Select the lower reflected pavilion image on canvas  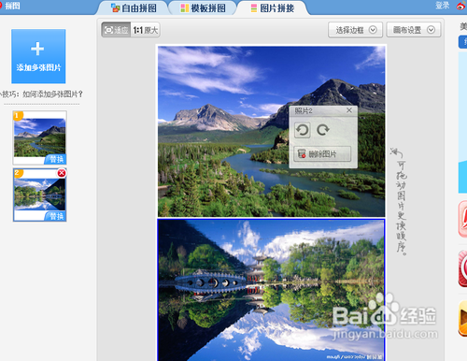coord(271,290)
